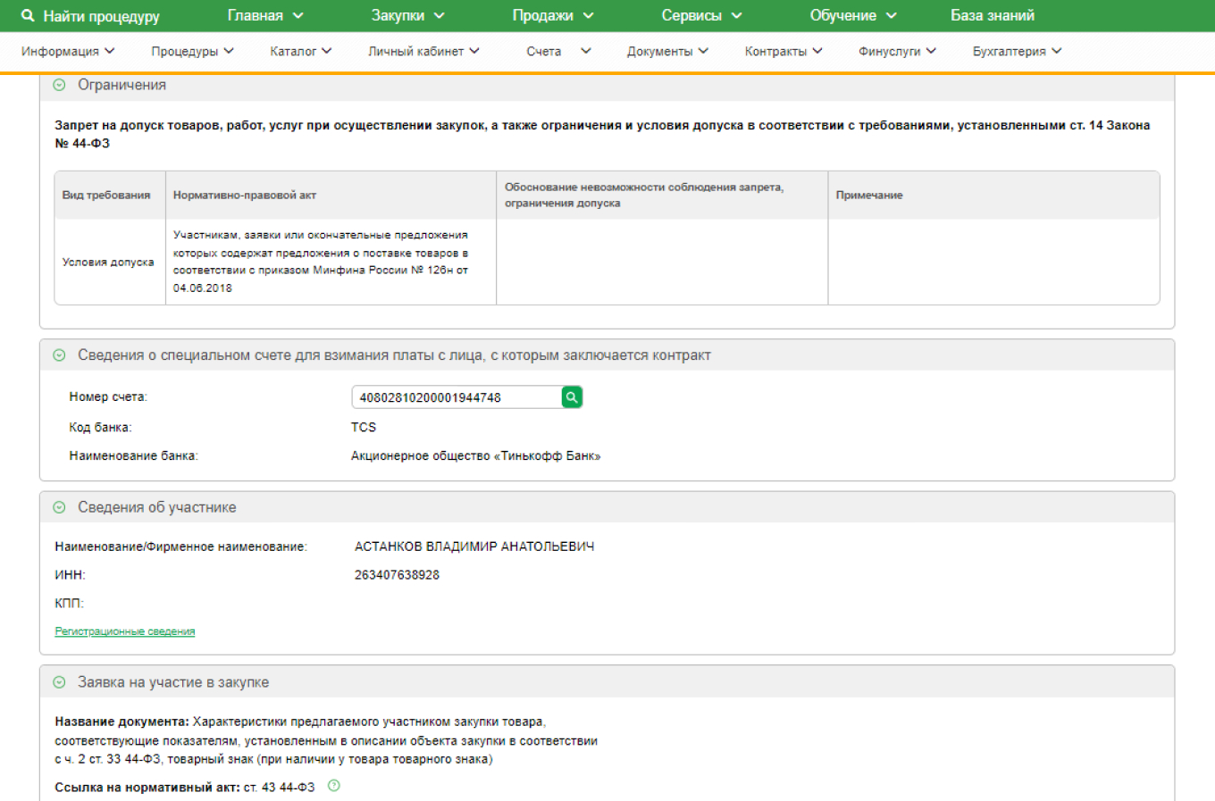Open the Продажи menu

(x=552, y=16)
